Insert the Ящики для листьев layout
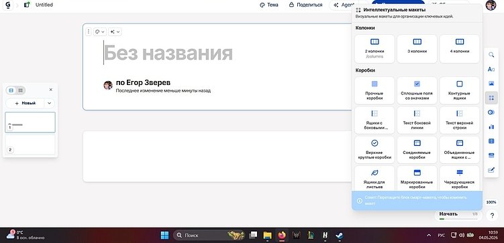Viewport: 504px width, 243px height. point(374,178)
